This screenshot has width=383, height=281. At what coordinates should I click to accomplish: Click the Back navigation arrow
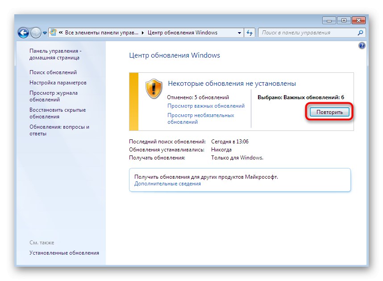pos(23,32)
